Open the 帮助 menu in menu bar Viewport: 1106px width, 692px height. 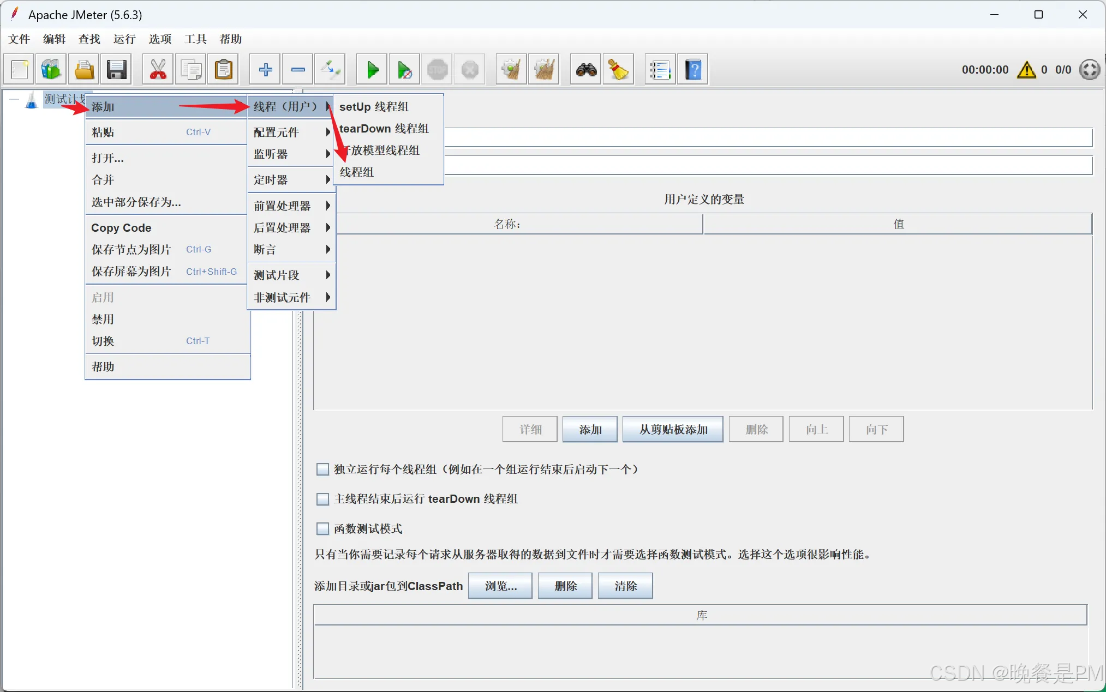[231, 39]
